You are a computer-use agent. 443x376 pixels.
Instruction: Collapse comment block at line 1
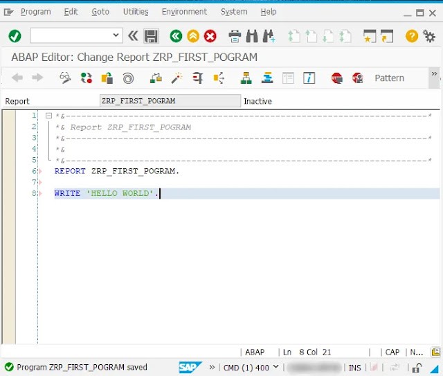48,116
